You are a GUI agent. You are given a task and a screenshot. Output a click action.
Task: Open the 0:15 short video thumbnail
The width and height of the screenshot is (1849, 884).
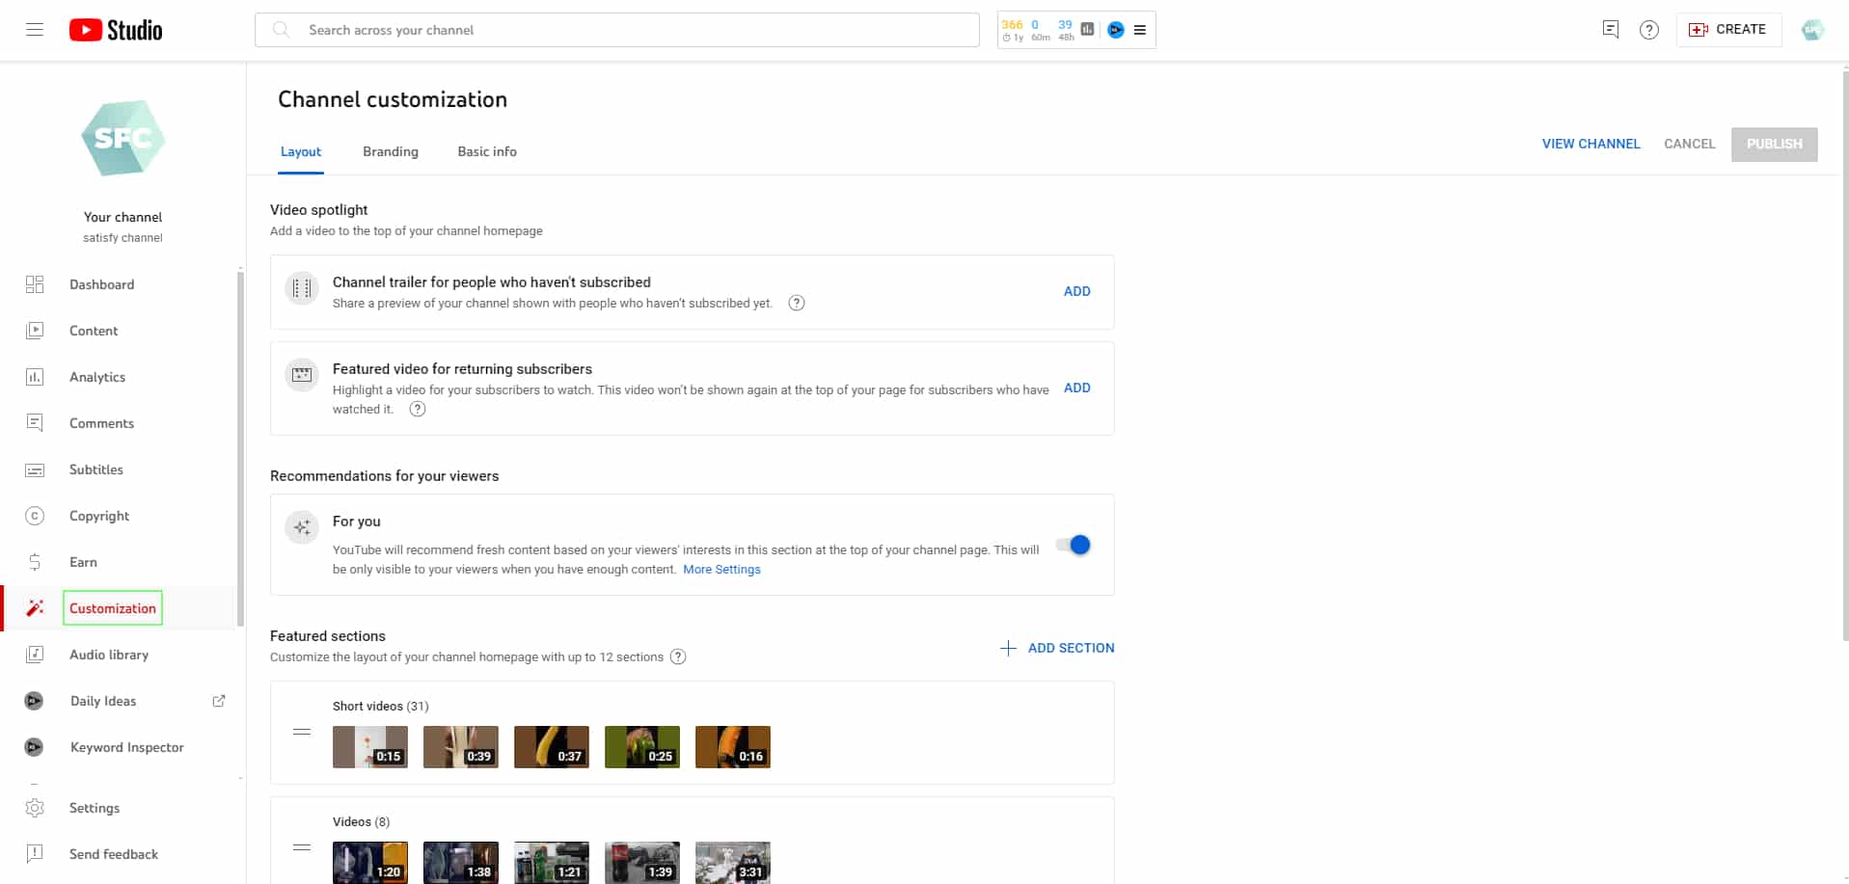[x=369, y=747]
